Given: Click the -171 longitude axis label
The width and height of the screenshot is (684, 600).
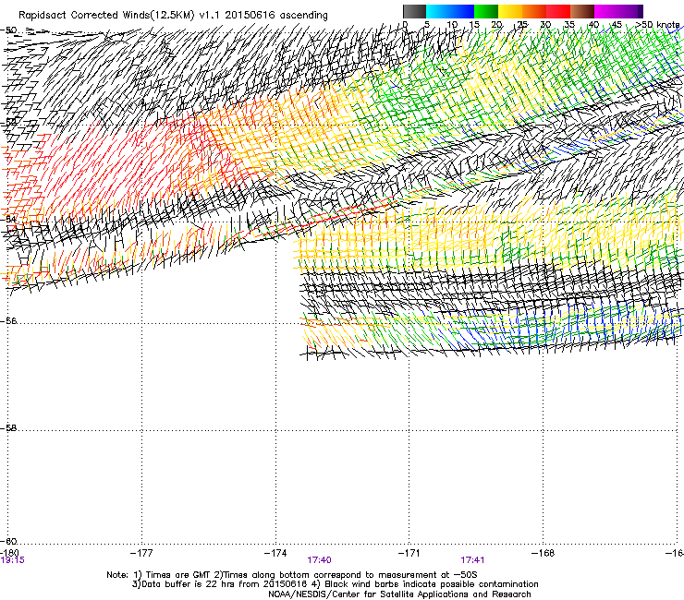Looking at the screenshot, I should pos(409,553).
